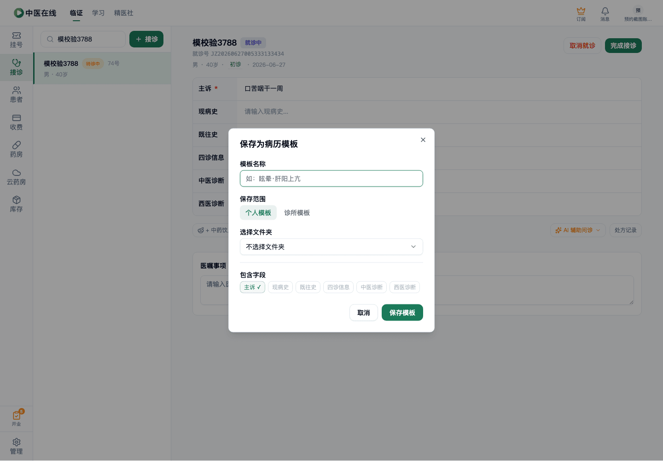The width and height of the screenshot is (663, 461).
Task: Open 收费 sidebar section
Action: pos(17,123)
